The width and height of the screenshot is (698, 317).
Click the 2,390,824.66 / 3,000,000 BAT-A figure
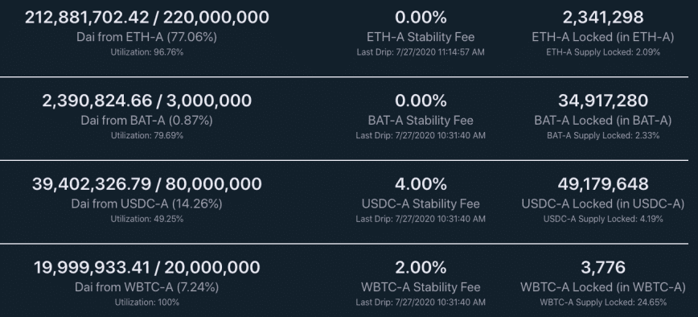click(x=146, y=101)
